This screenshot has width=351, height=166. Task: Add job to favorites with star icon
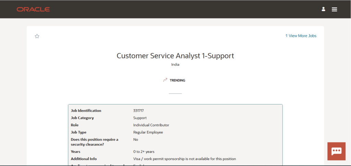37,36
